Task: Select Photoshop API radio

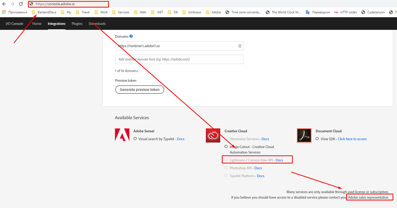Action: (226, 168)
